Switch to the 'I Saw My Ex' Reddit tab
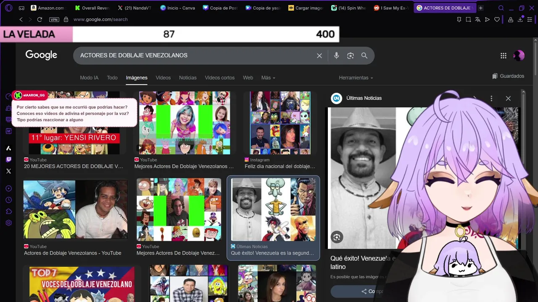Image resolution: width=538 pixels, height=302 pixels. 391,8
